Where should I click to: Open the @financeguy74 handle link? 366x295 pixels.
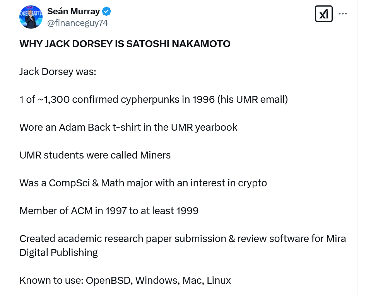[x=77, y=23]
